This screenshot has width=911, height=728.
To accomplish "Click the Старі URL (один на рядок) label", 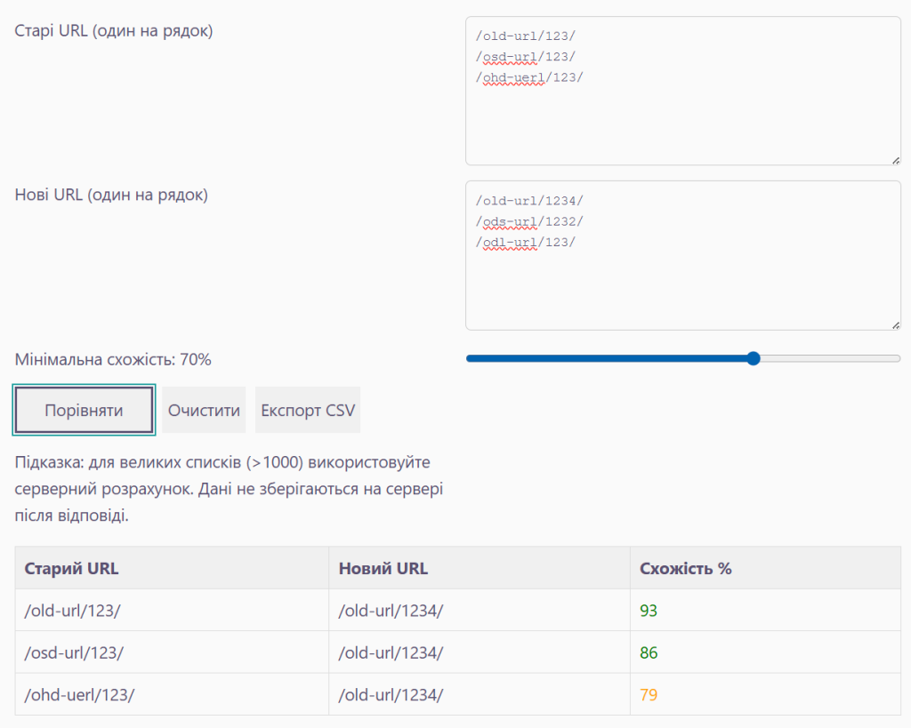I will pos(114,31).
